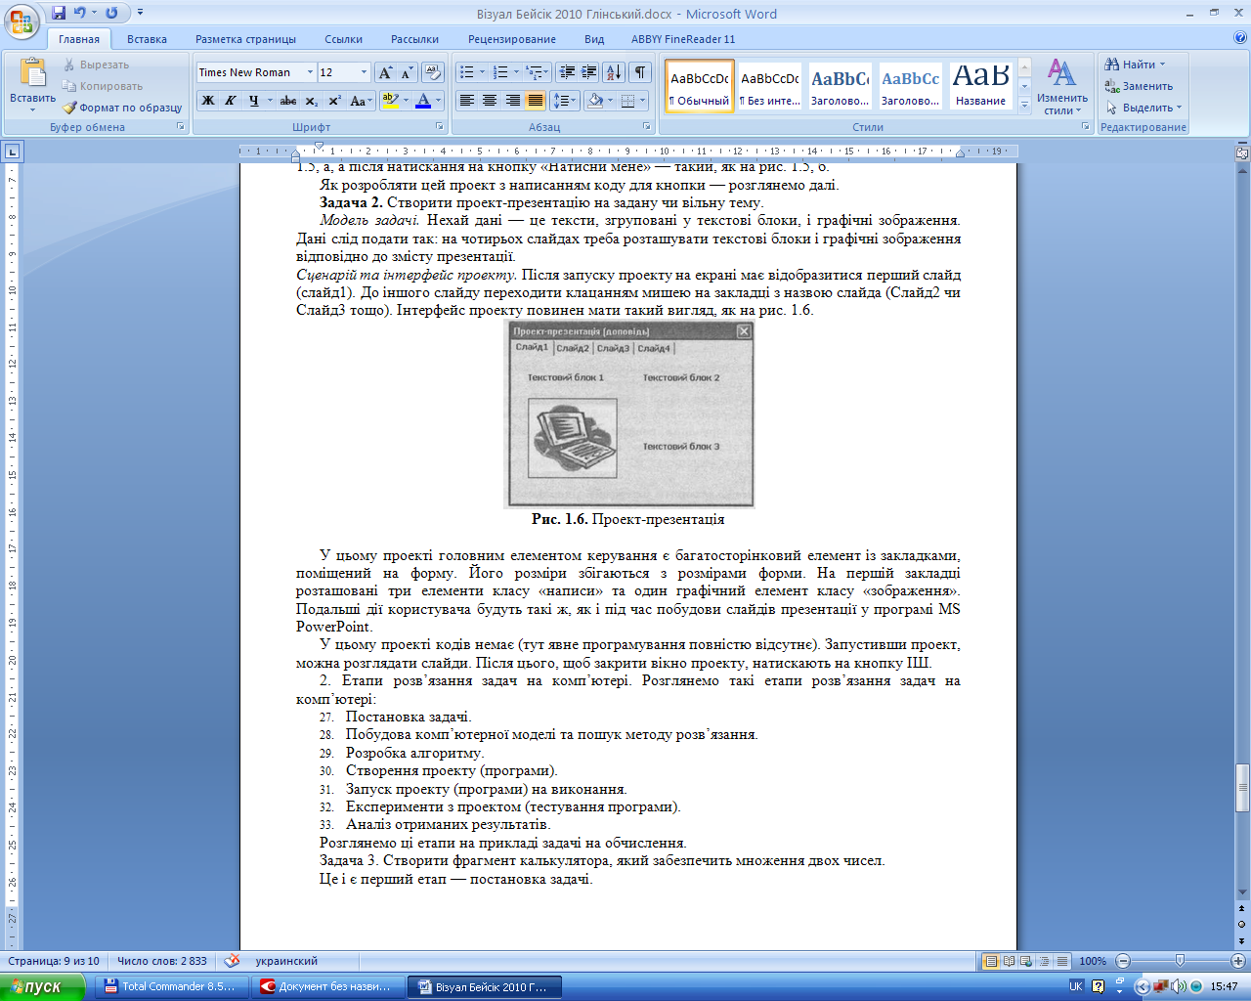
Task: Sort text with the А-Я sort icon
Action: pyautogui.click(x=614, y=72)
